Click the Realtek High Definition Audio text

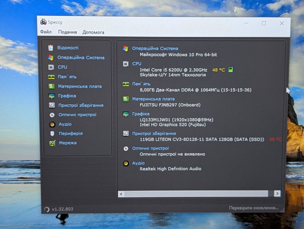pos(171,168)
